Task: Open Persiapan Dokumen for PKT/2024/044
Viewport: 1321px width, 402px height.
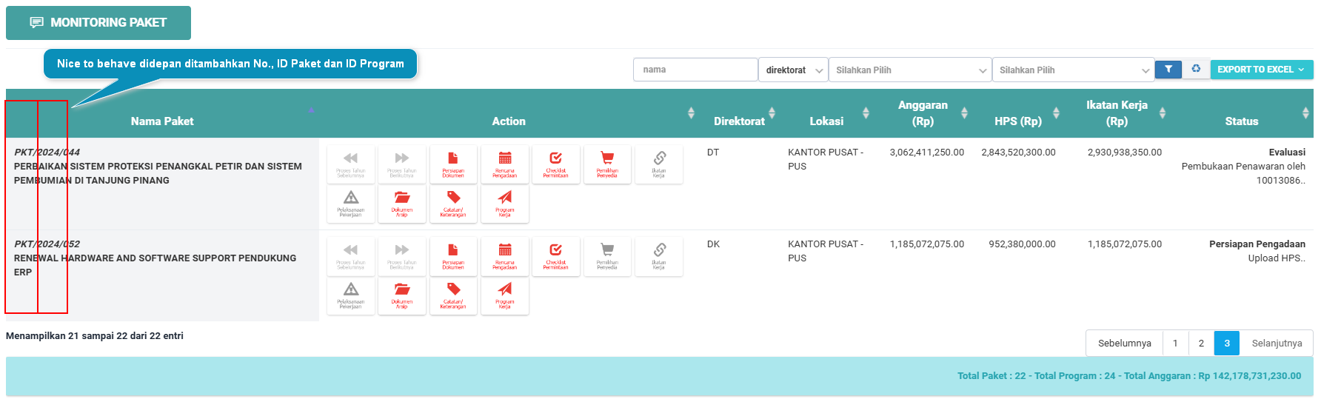Action: coord(453,164)
